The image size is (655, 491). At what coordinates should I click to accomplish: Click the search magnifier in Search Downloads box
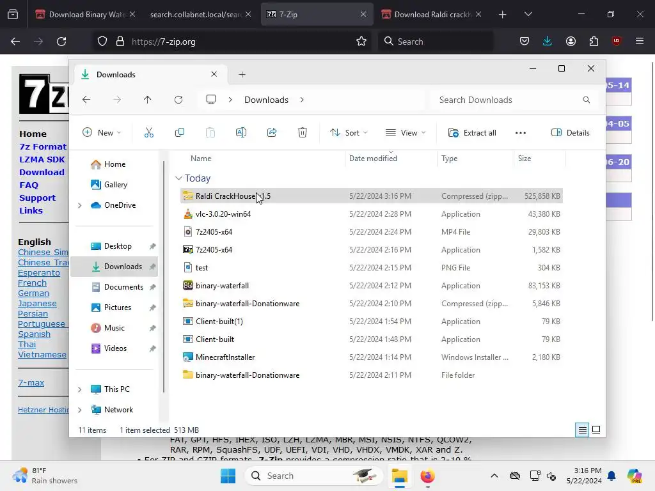click(587, 100)
